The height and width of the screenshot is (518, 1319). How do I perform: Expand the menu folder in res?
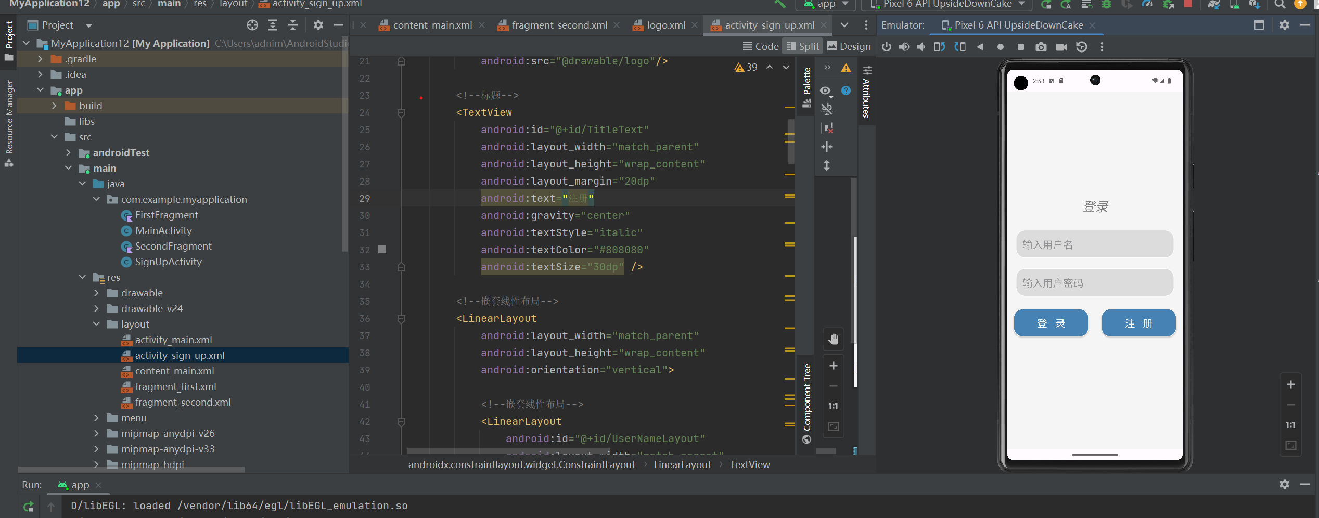coord(96,418)
